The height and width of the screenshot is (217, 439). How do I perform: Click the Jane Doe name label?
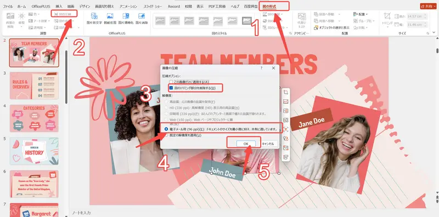click(x=311, y=120)
